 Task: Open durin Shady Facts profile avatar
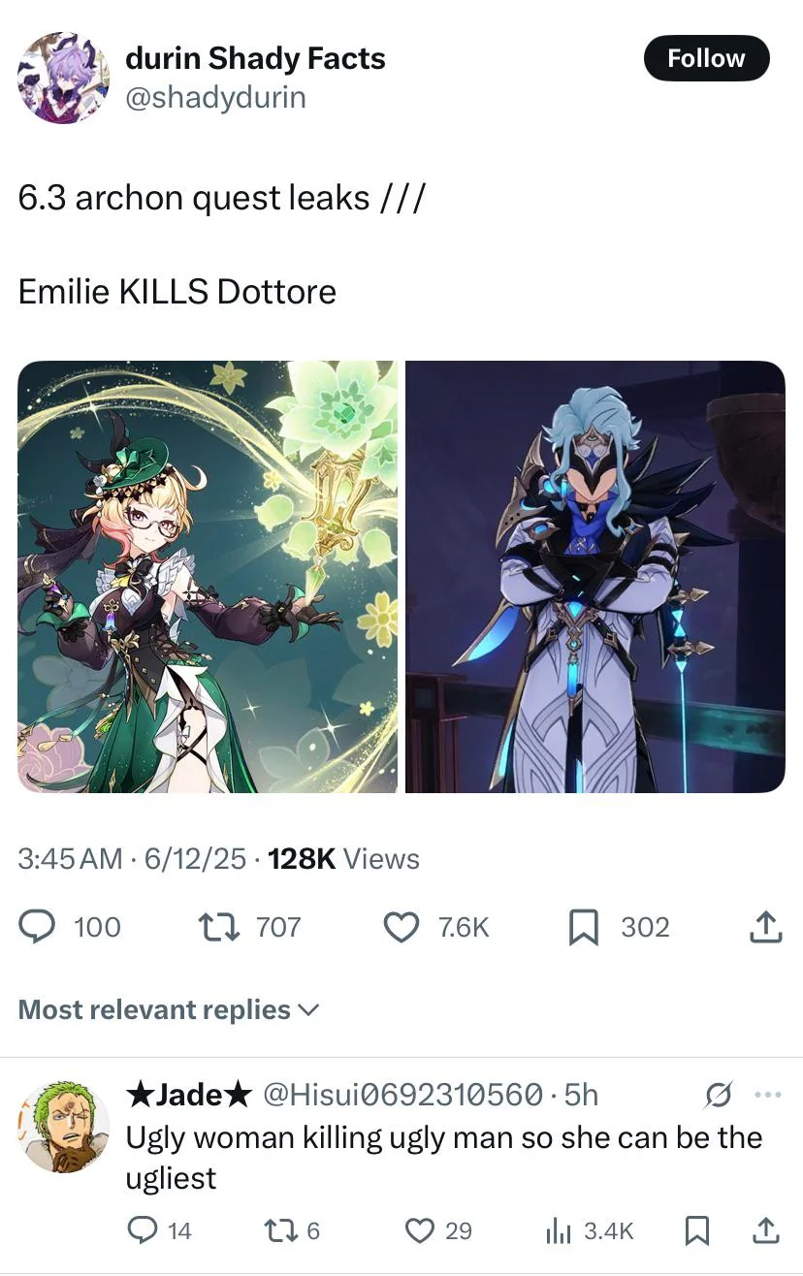(64, 78)
